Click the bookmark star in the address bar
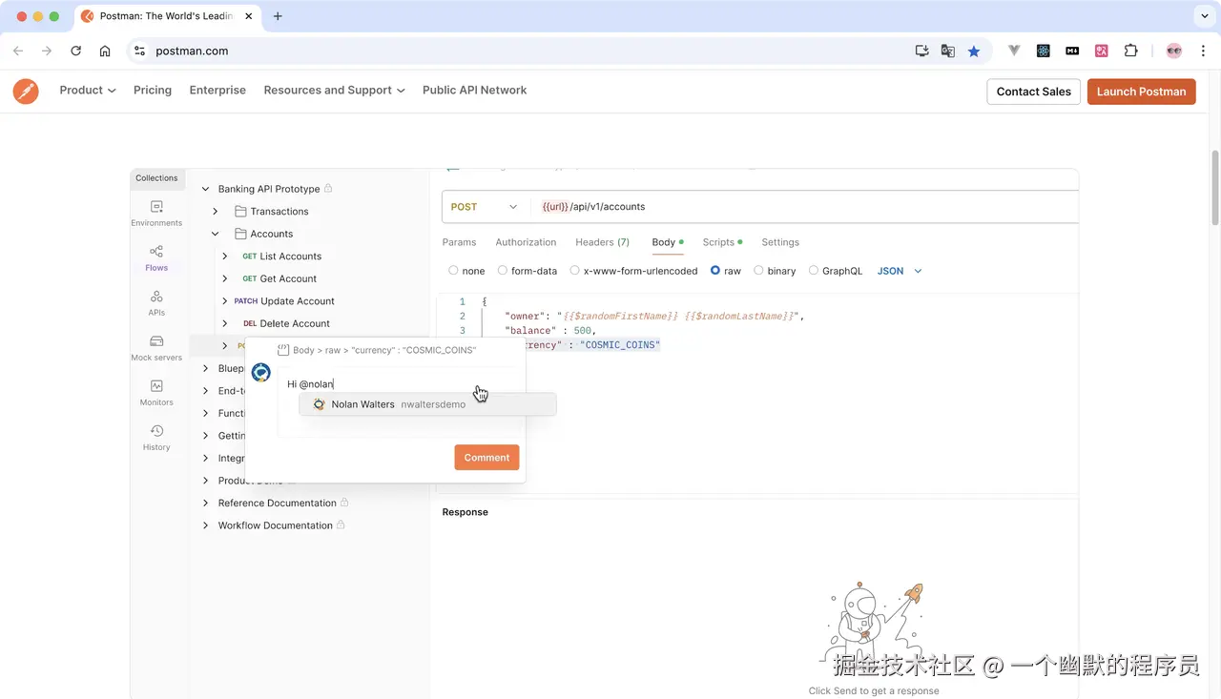 pos(973,51)
